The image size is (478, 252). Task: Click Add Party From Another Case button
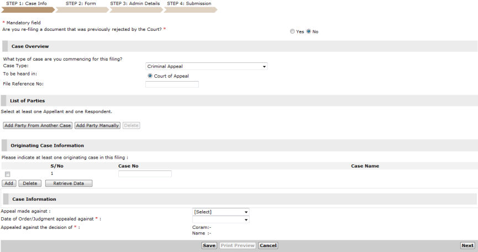pos(38,126)
